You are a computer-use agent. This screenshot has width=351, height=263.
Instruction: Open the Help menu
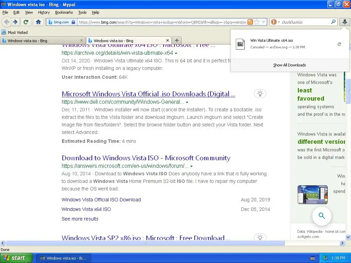point(95,12)
